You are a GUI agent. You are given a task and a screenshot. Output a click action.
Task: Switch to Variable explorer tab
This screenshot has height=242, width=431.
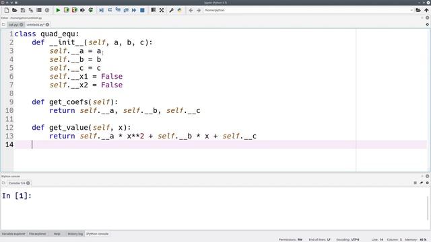click(x=13, y=234)
